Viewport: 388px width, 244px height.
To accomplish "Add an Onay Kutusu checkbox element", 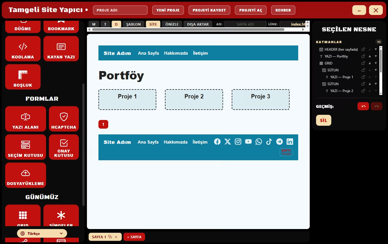I will pyautogui.click(x=64, y=147).
